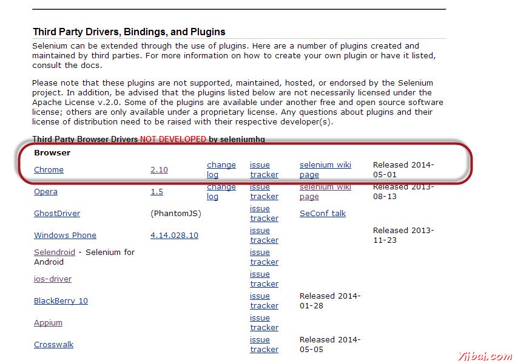
Task: Click Chrome version 2.10 link
Action: (x=159, y=170)
